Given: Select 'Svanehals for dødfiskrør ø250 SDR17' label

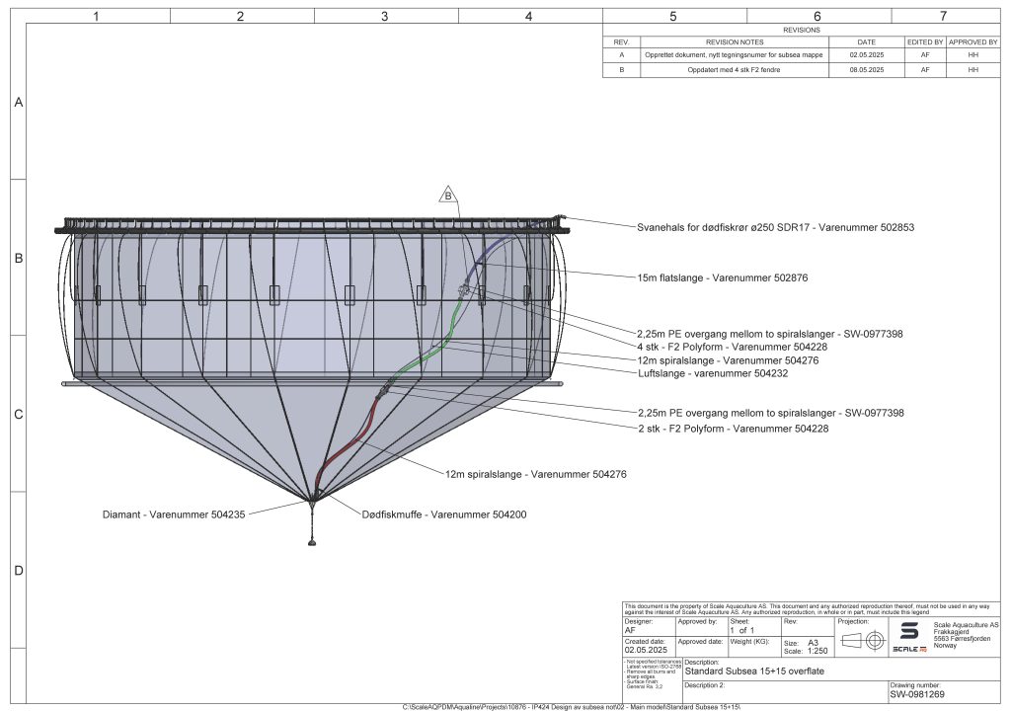Looking at the screenshot, I should (775, 227).
